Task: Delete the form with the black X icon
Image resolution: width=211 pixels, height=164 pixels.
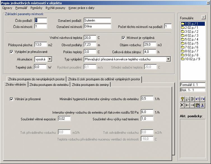Action: [x=182, y=105]
